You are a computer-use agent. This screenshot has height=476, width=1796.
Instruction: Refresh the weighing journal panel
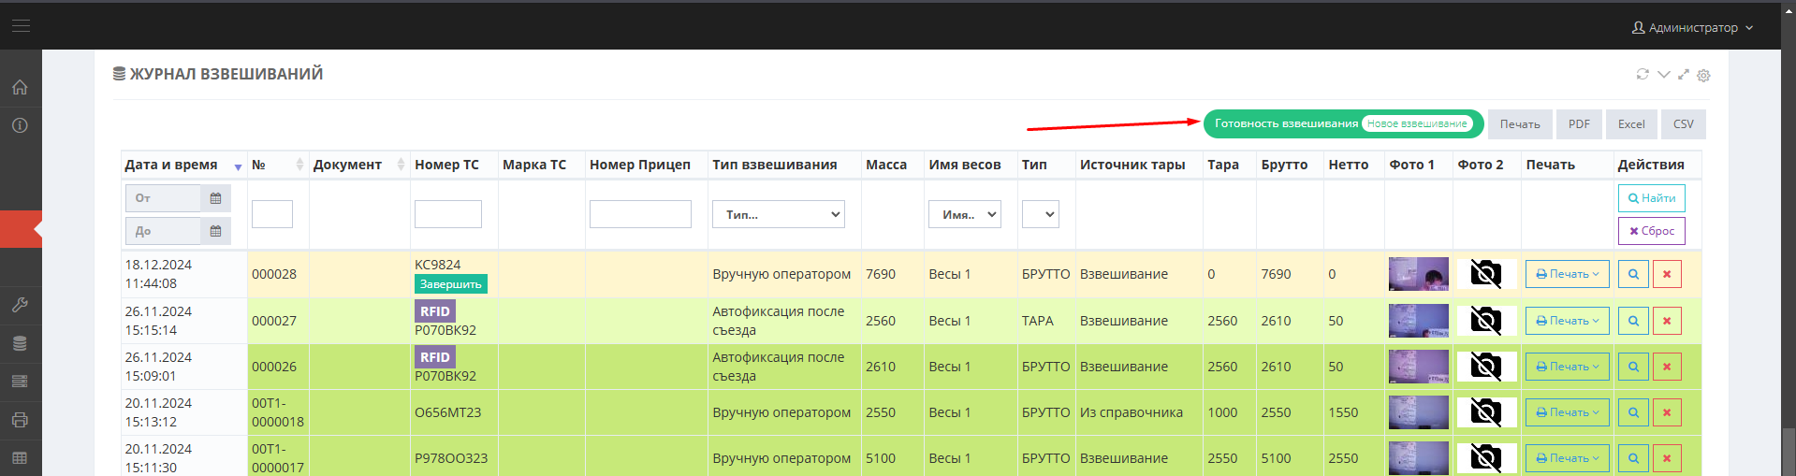[x=1643, y=75]
